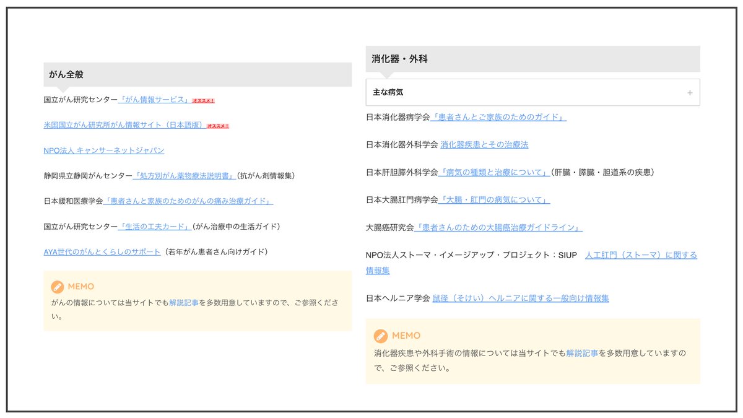Screen dimensions: 743x418
Task: Open 米国国立がん研究所がん情報サイト（日本語版） link
Action: pyautogui.click(x=124, y=124)
